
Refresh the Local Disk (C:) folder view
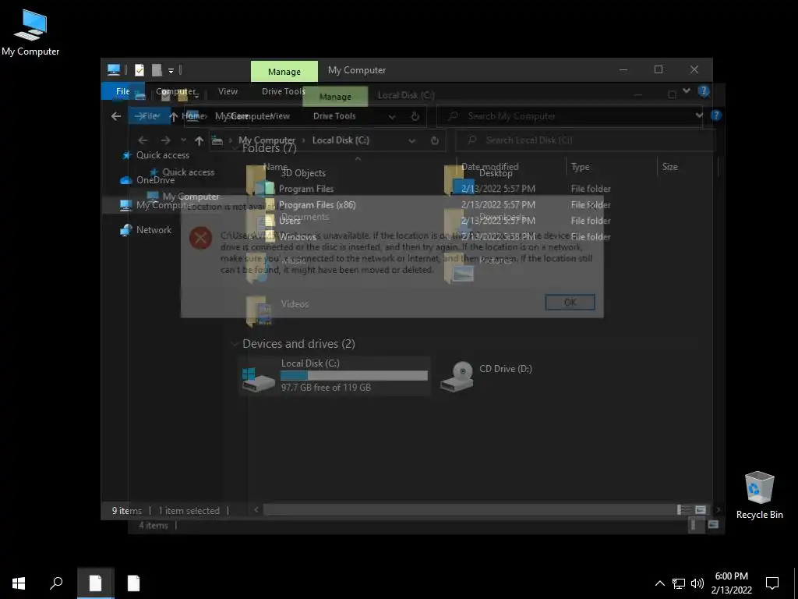pyautogui.click(x=435, y=140)
